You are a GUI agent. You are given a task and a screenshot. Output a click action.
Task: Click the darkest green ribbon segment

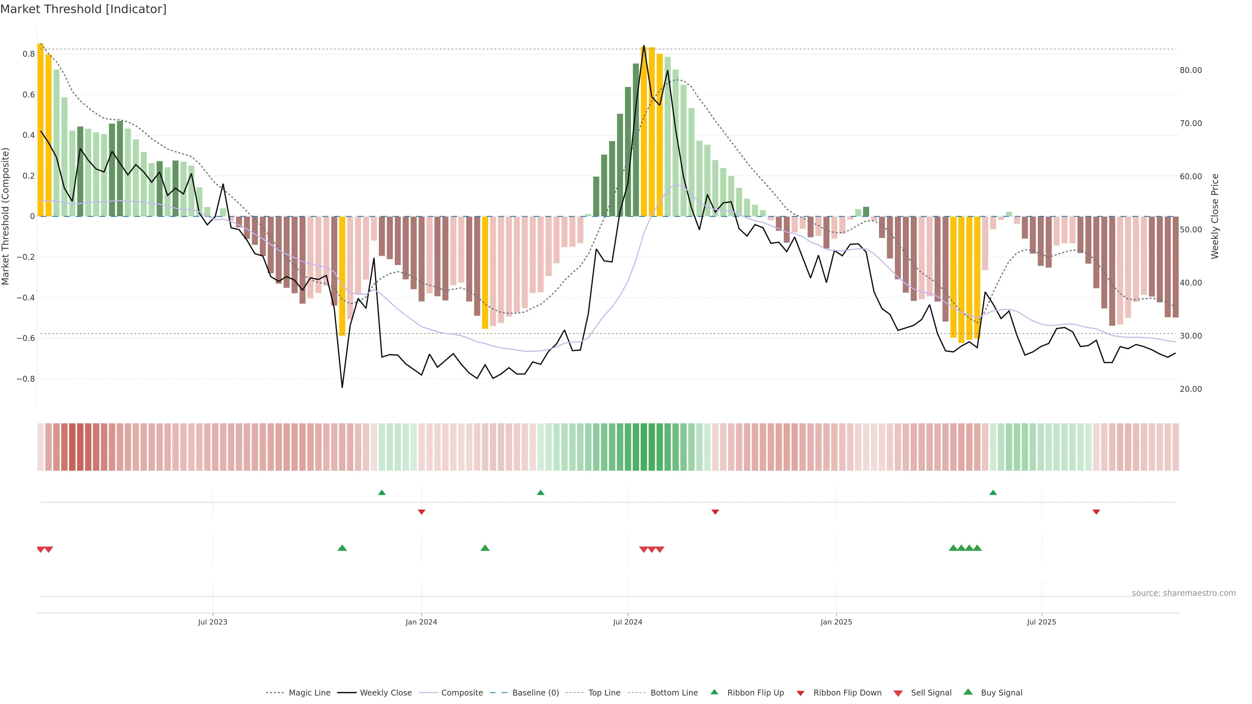[644, 447]
